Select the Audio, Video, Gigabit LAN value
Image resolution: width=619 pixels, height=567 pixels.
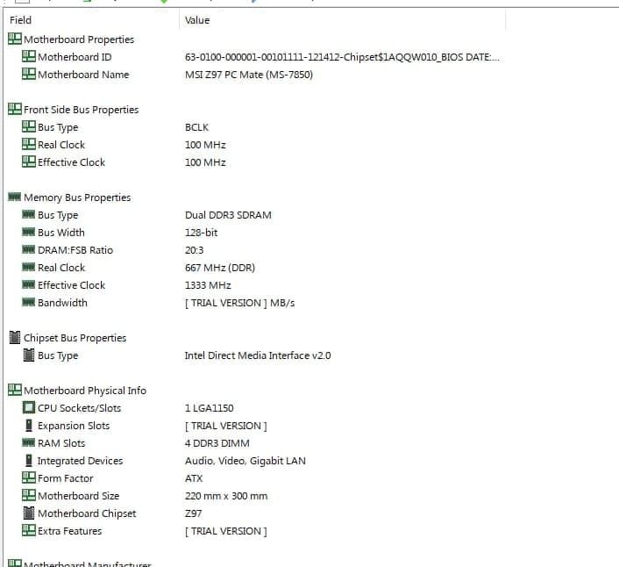point(245,461)
